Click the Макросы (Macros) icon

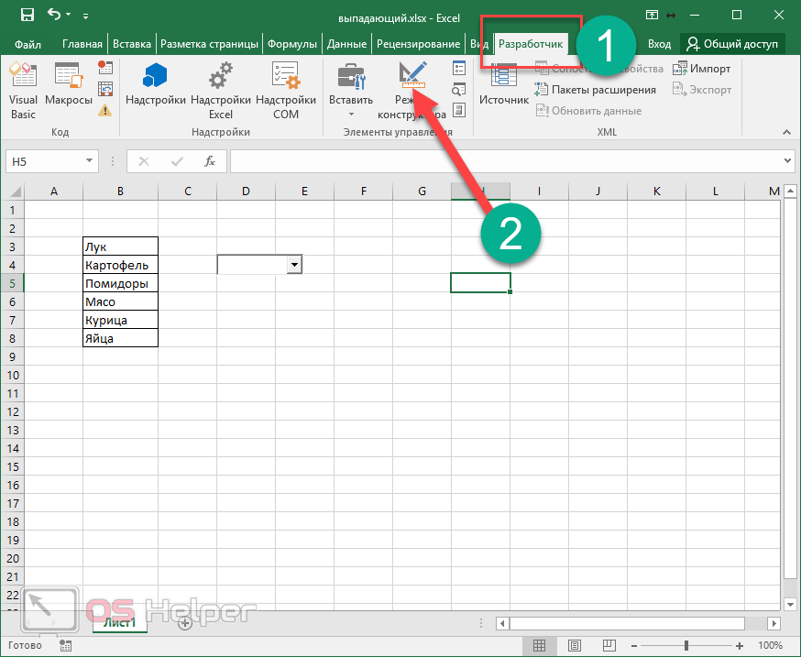tap(69, 90)
